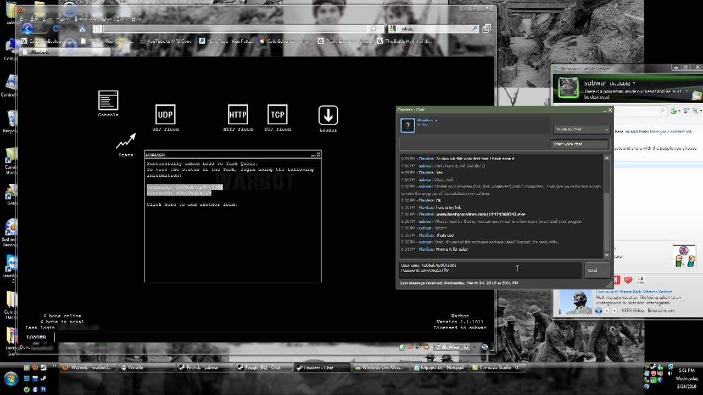Open the Firefox History menu
Screen dimensions: 703x395
click(x=63, y=19)
